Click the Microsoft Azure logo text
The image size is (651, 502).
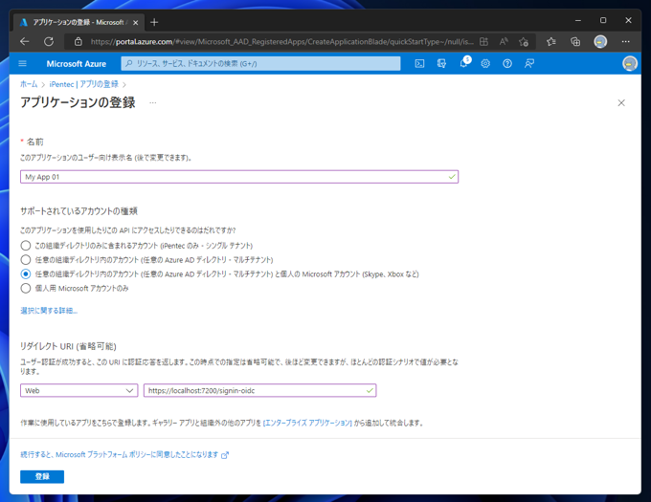tap(77, 64)
